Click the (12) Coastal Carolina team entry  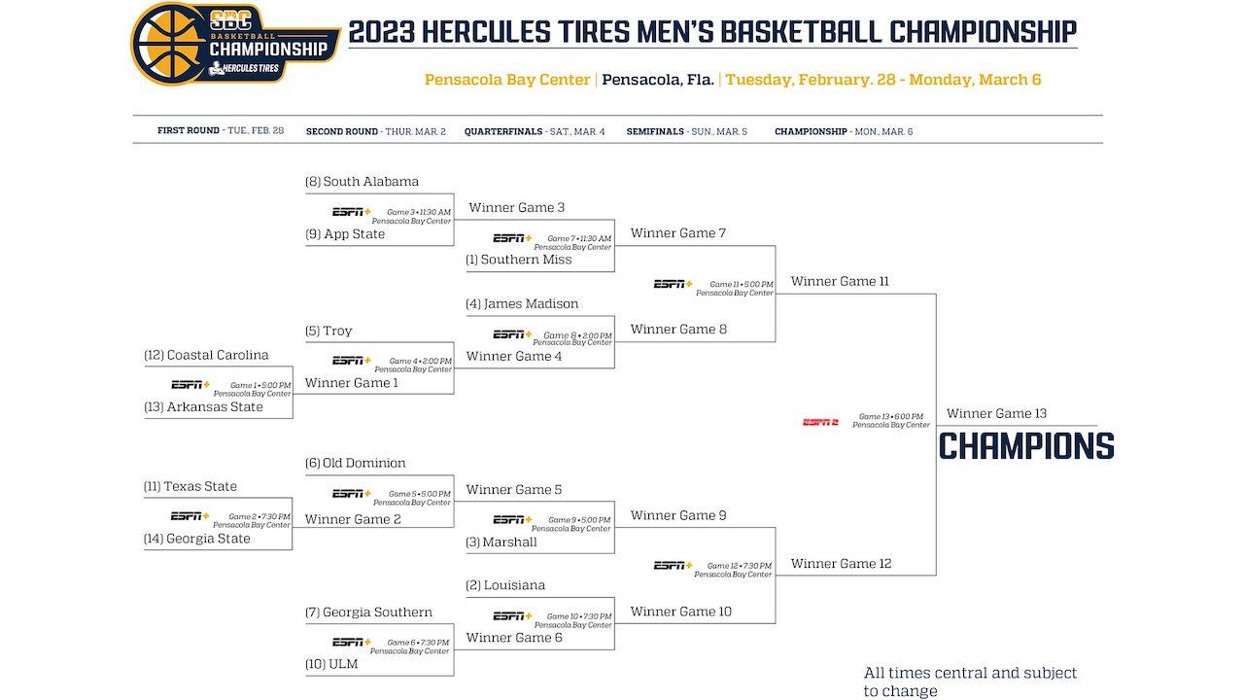206,356
